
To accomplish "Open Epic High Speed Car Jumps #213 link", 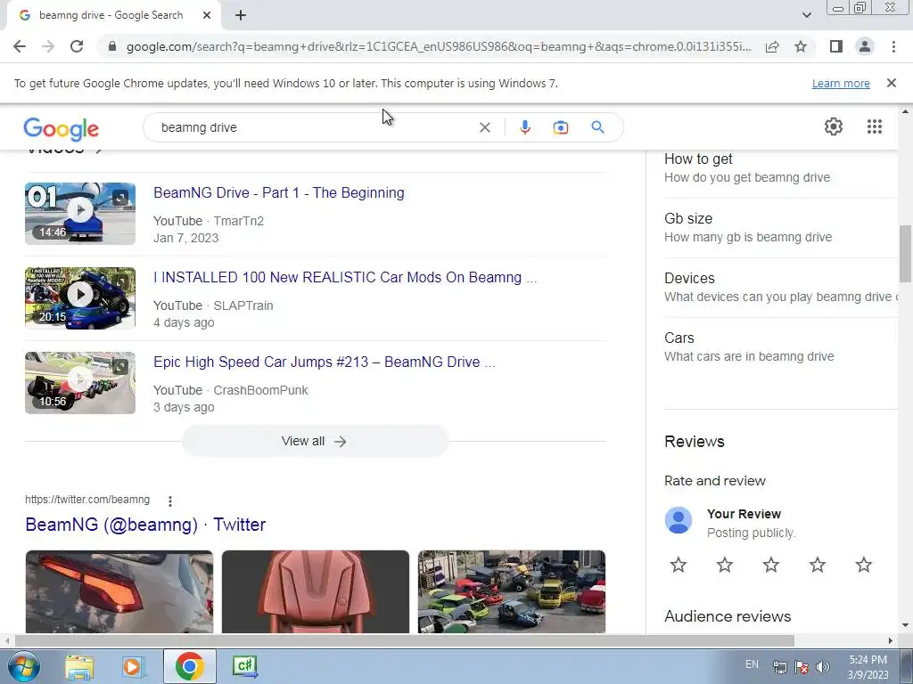I will [325, 362].
